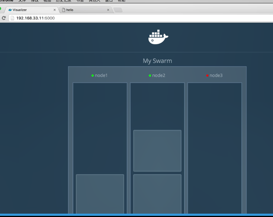Viewport: 273px width, 217px height.
Task: Click node2's green status dot
Action: (x=150, y=76)
